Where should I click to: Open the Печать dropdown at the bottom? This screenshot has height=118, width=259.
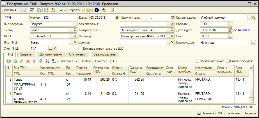pos(206,113)
